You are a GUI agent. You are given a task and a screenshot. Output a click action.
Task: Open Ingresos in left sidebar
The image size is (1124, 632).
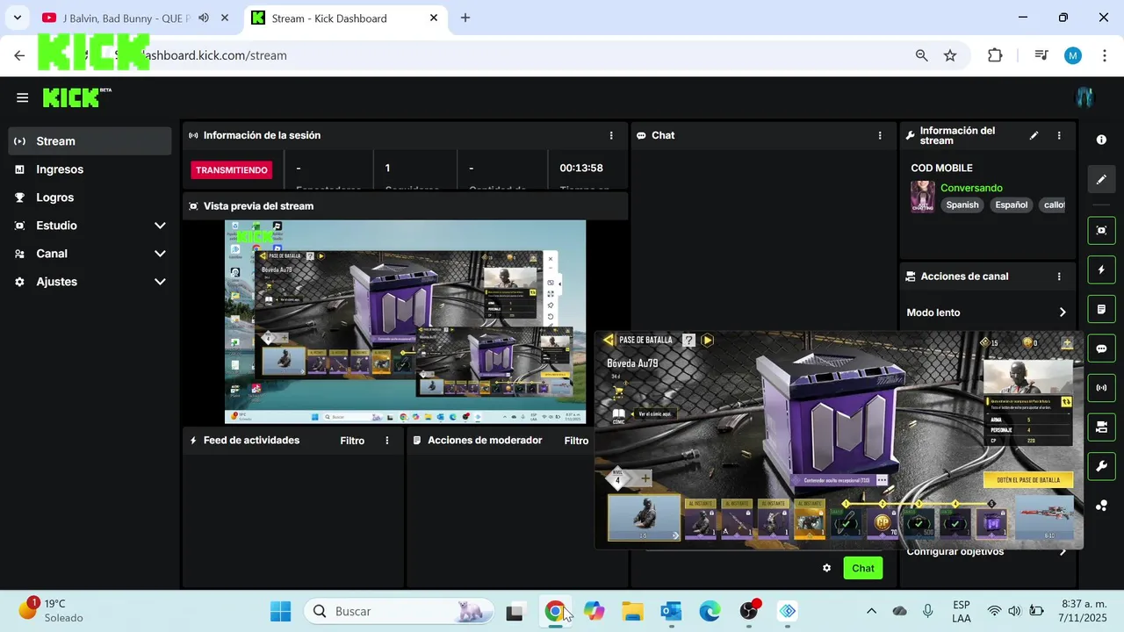point(90,169)
